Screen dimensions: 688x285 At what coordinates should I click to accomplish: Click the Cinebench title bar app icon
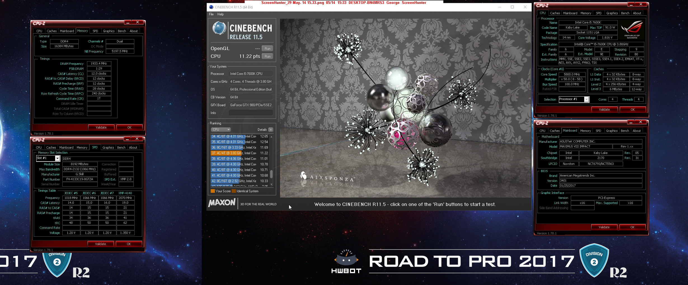click(211, 7)
